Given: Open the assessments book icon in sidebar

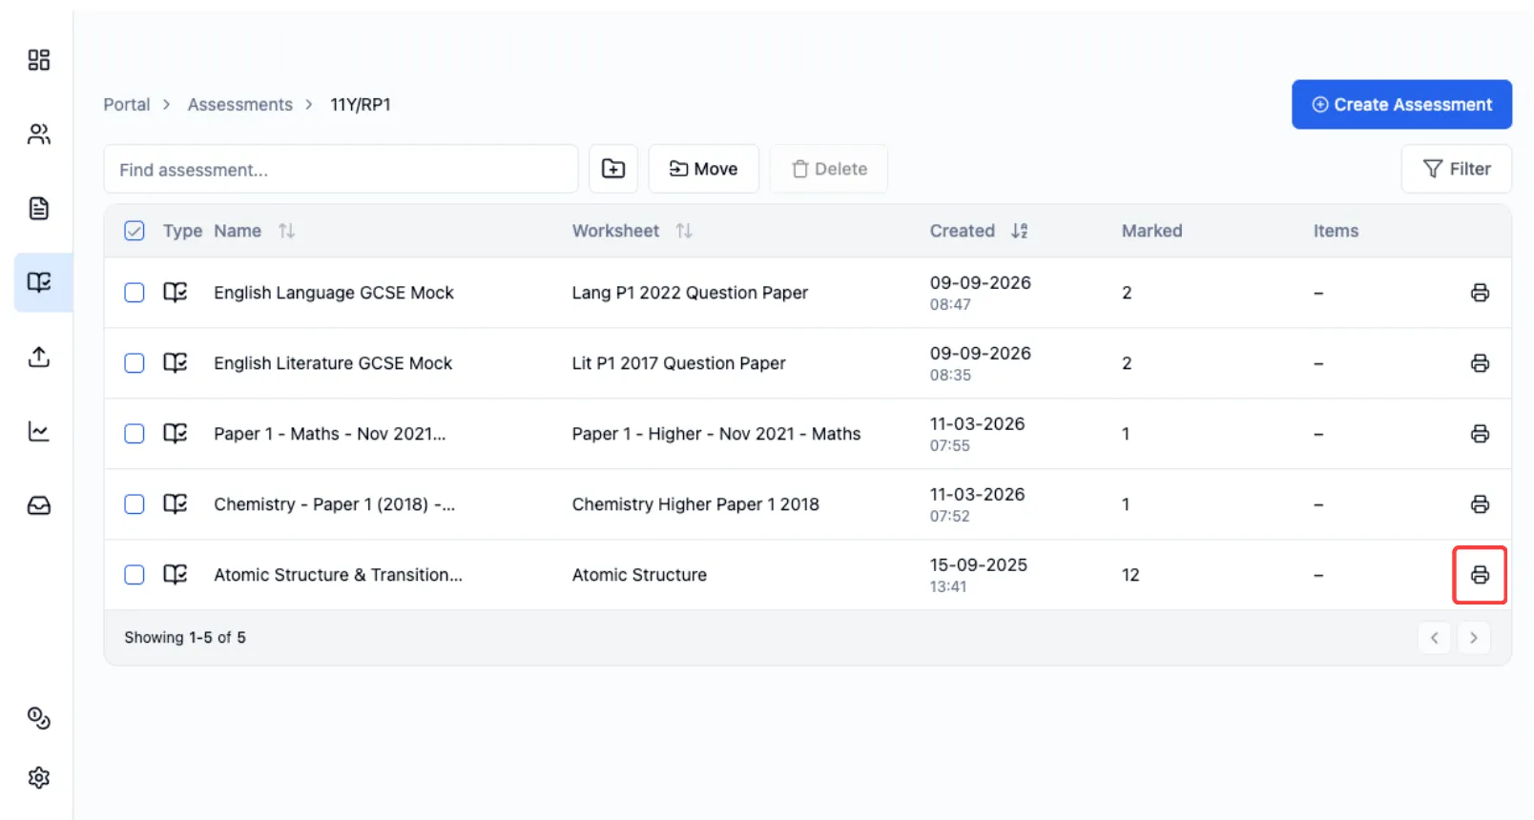Looking at the screenshot, I should click(38, 282).
